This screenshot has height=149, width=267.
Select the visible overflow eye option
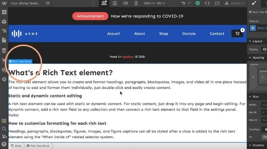pos(265,129)
